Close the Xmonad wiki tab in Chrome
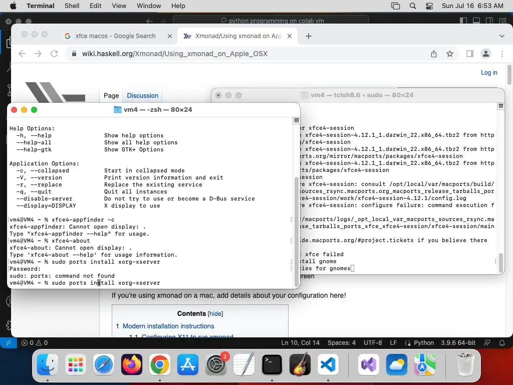 pos(290,36)
